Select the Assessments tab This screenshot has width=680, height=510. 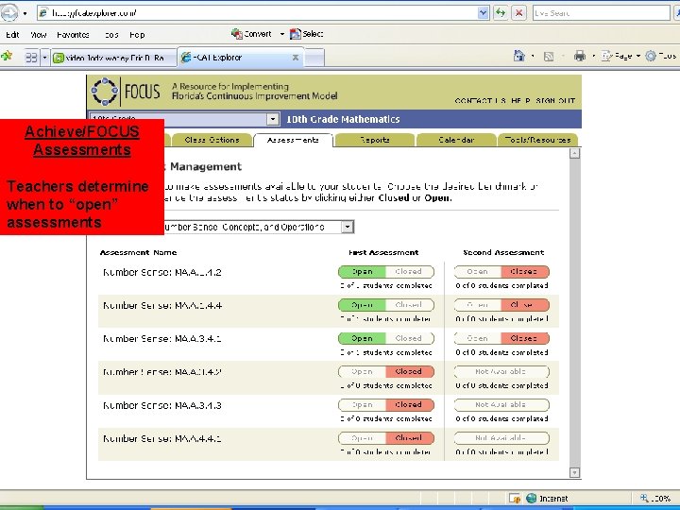(x=293, y=140)
